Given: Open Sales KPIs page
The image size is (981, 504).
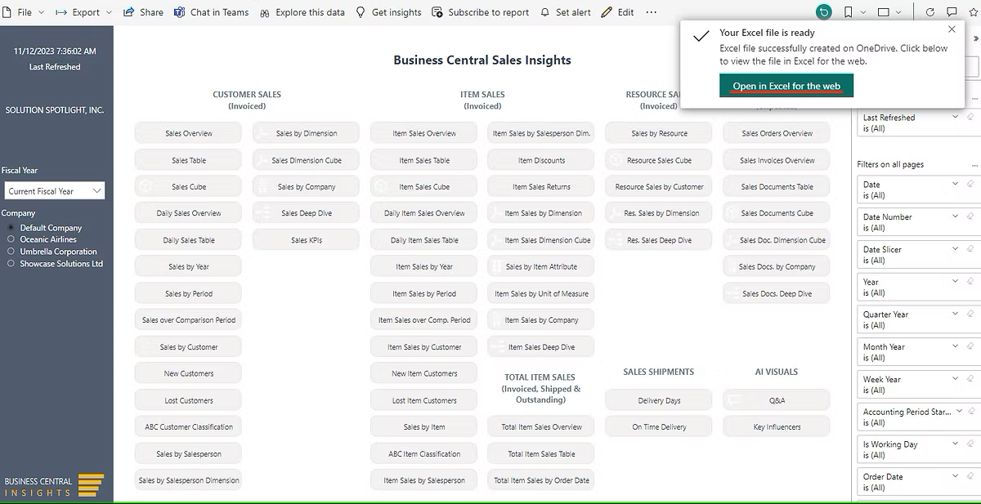Looking at the screenshot, I should [x=307, y=240].
